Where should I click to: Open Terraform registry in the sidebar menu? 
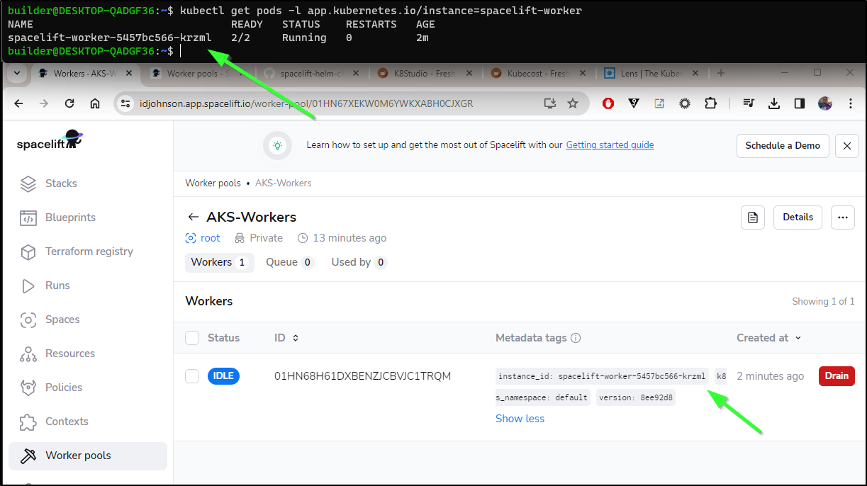pyautogui.click(x=88, y=252)
